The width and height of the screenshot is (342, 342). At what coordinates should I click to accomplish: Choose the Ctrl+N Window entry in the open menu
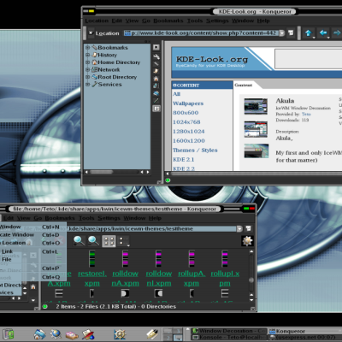click(x=33, y=227)
